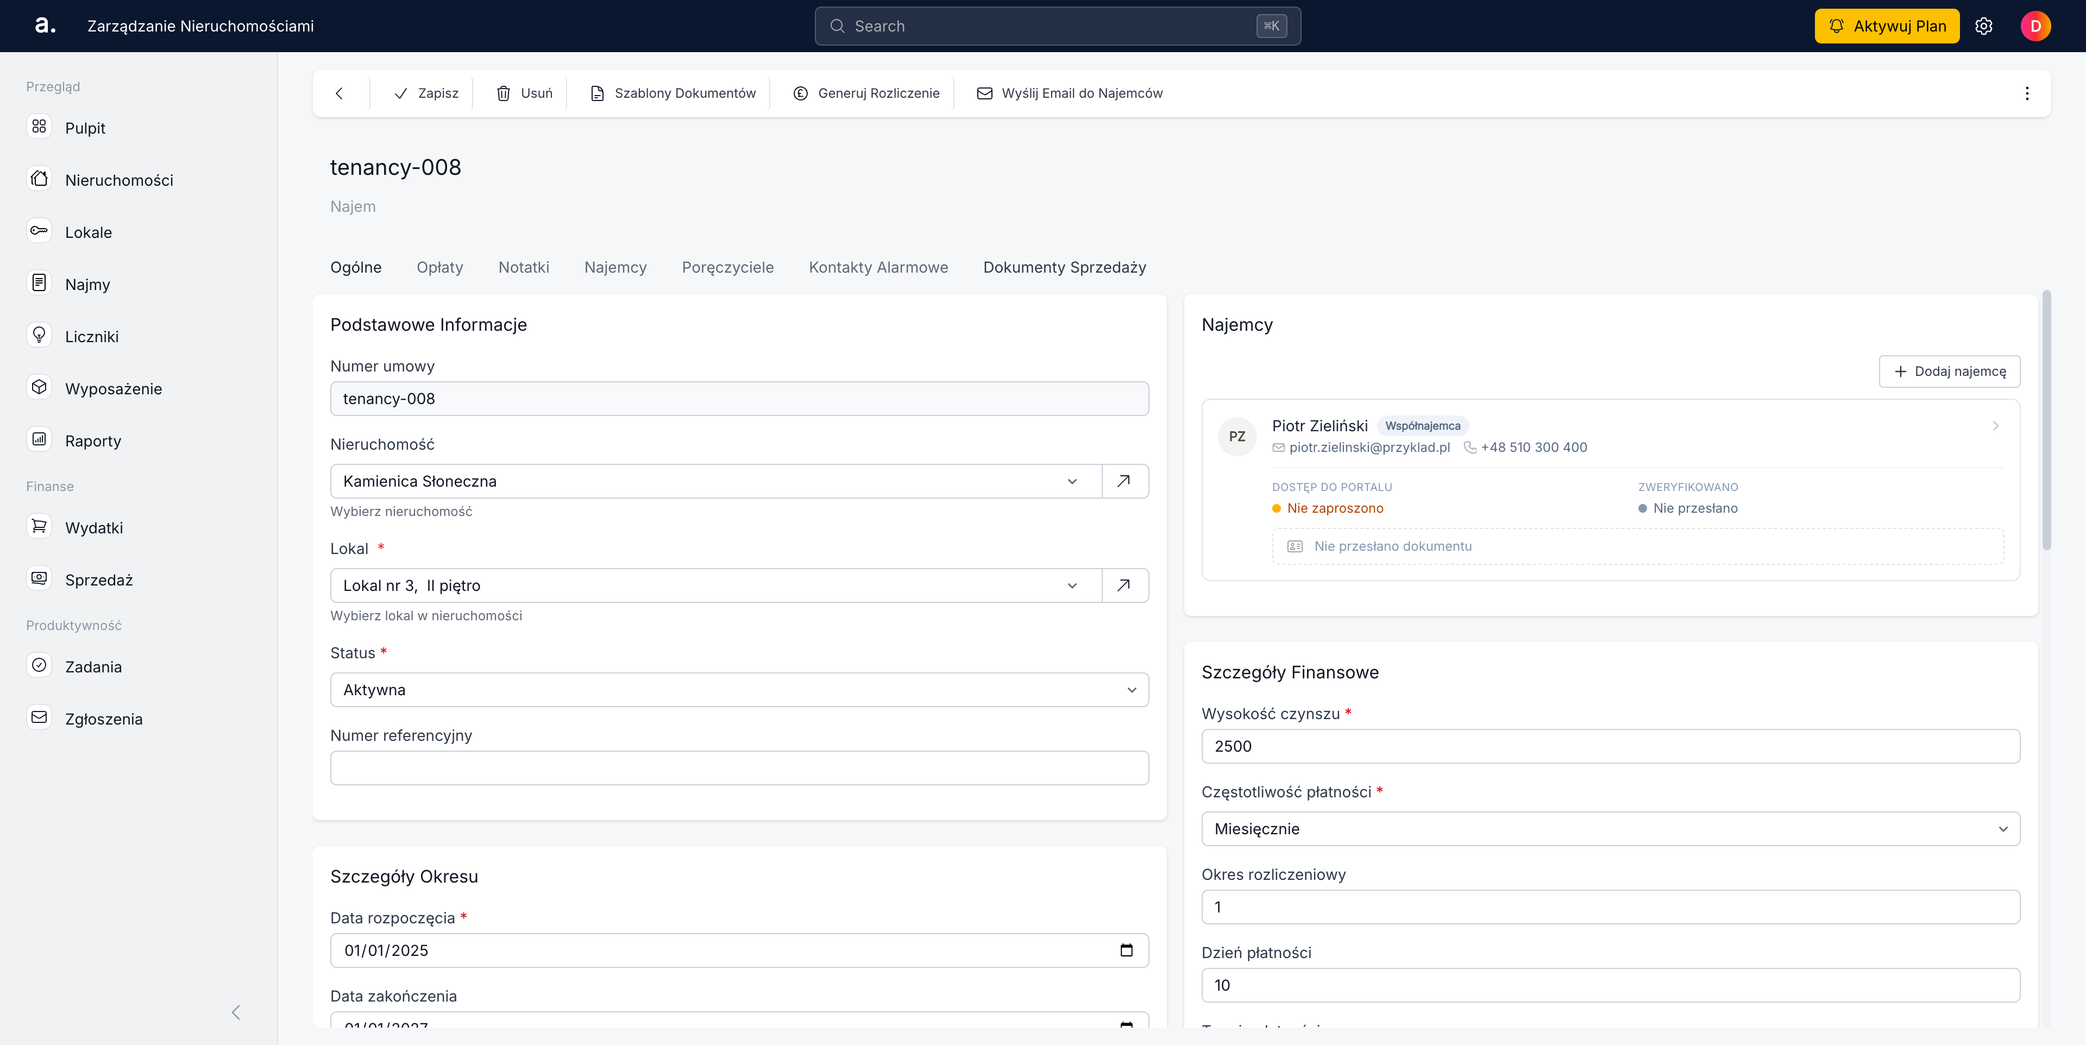Click the Aktywuj Plan button

1887,26
